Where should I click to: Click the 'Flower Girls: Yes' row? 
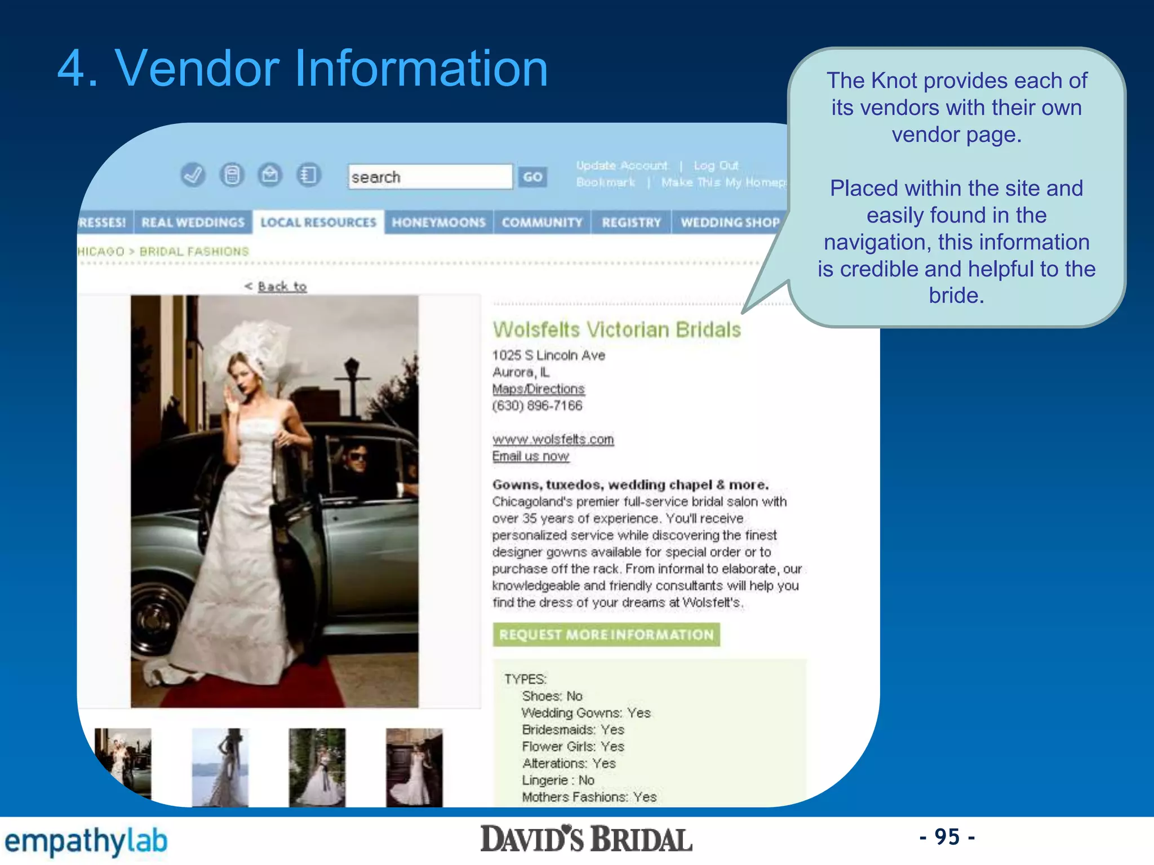(x=573, y=747)
